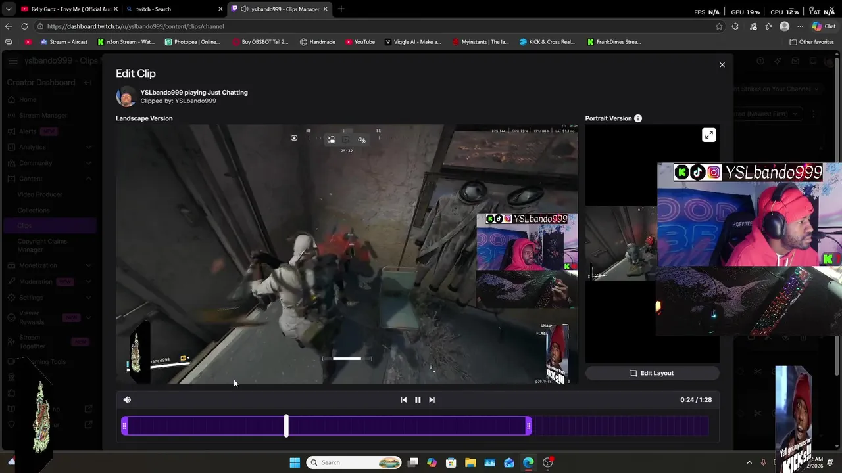Open the Photopea Online bookmark
The image size is (842, 473).
coord(193,42)
